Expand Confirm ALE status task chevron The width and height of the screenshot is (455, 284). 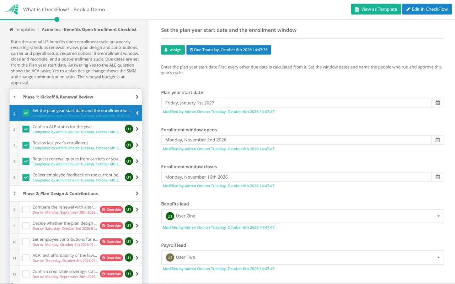pos(137,129)
